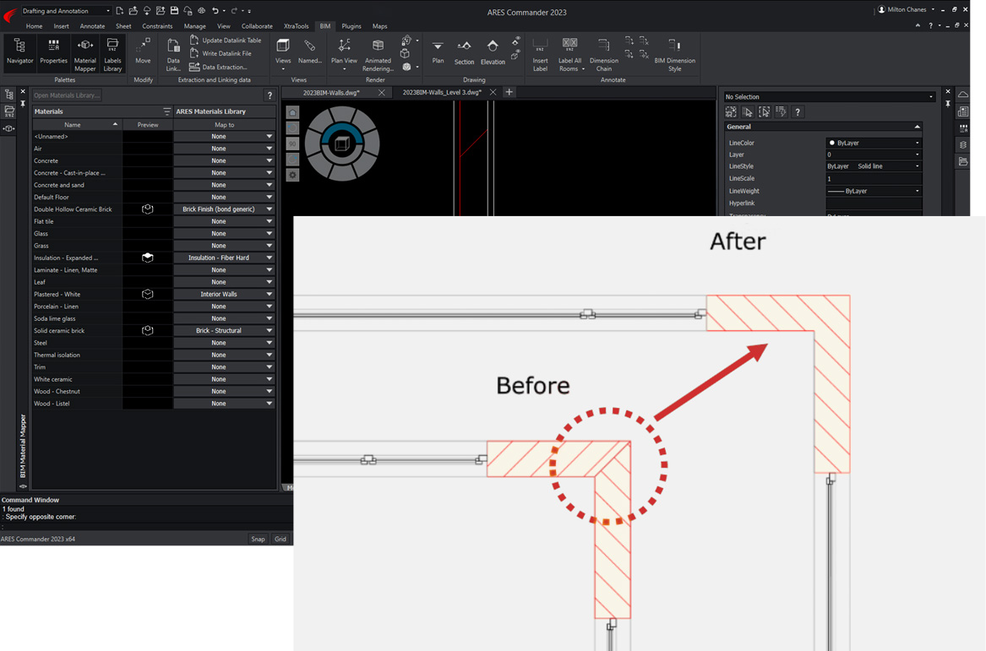986x651 pixels.
Task: Add a new drawing tab with plus
Action: [509, 92]
